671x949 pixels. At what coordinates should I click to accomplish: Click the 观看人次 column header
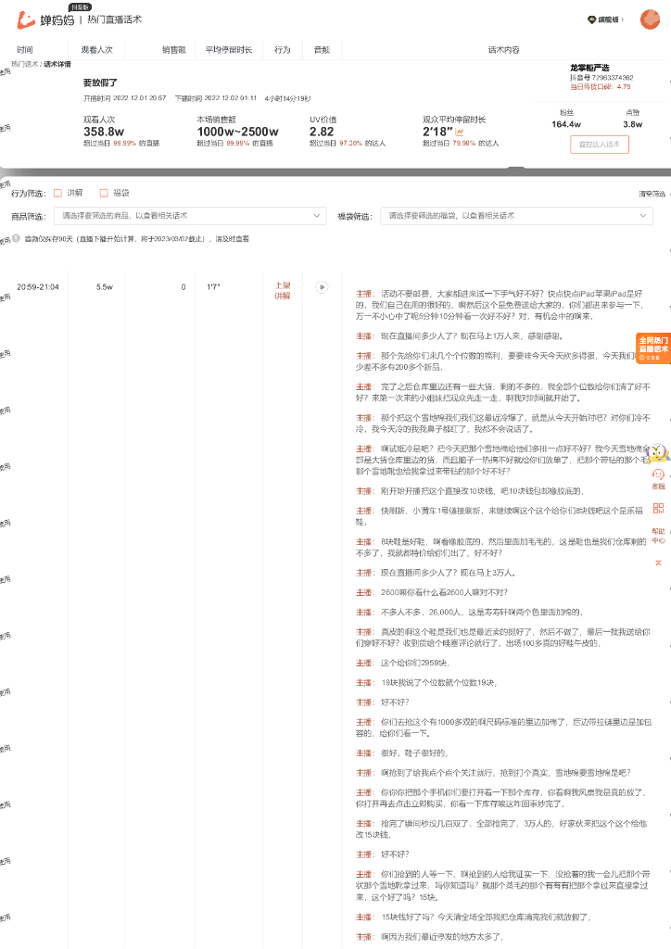[x=96, y=50]
